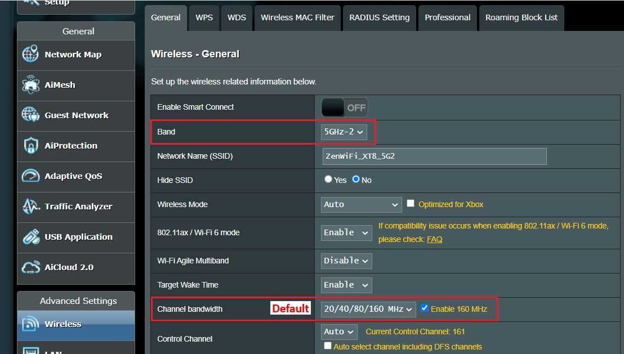
Task: Switch to the WDS tab
Action: (x=237, y=18)
